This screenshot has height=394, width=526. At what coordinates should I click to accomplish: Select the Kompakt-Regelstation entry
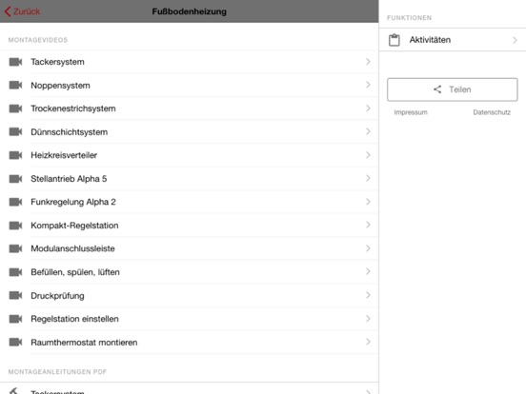[190, 226]
